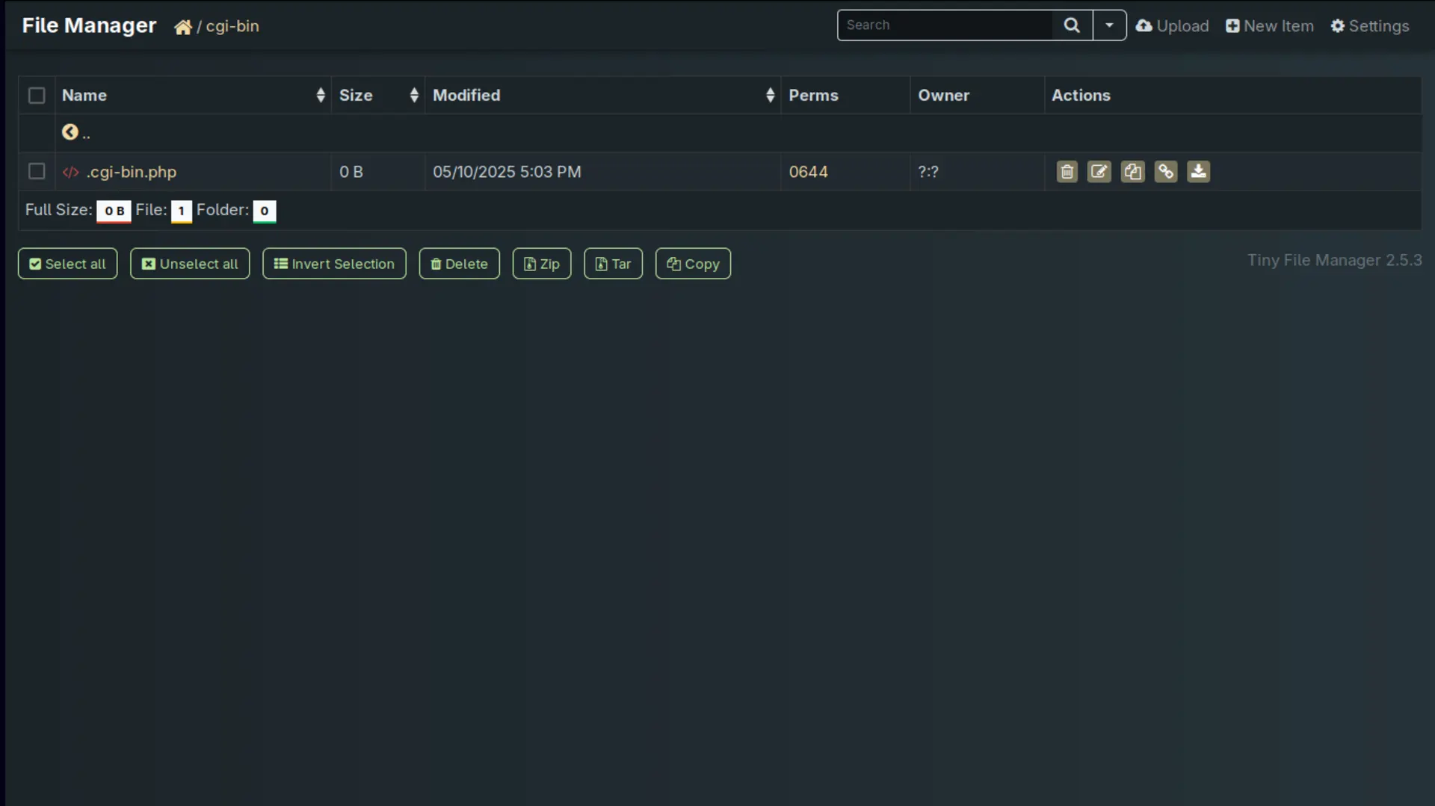Viewport: 1435px width, 806px height.
Task: Click the Select all button
Action: click(x=68, y=264)
